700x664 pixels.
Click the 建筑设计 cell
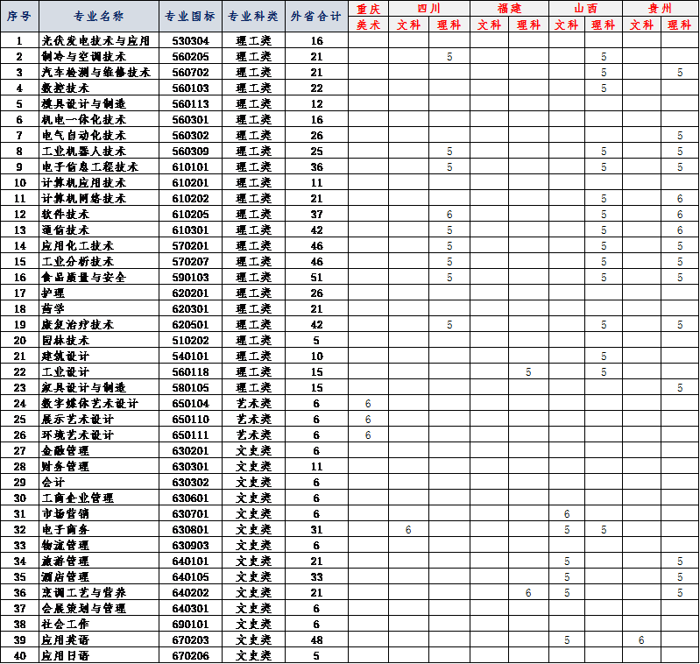99,357
